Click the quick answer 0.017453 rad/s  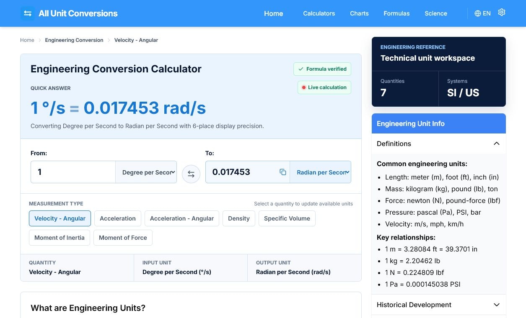point(145,108)
